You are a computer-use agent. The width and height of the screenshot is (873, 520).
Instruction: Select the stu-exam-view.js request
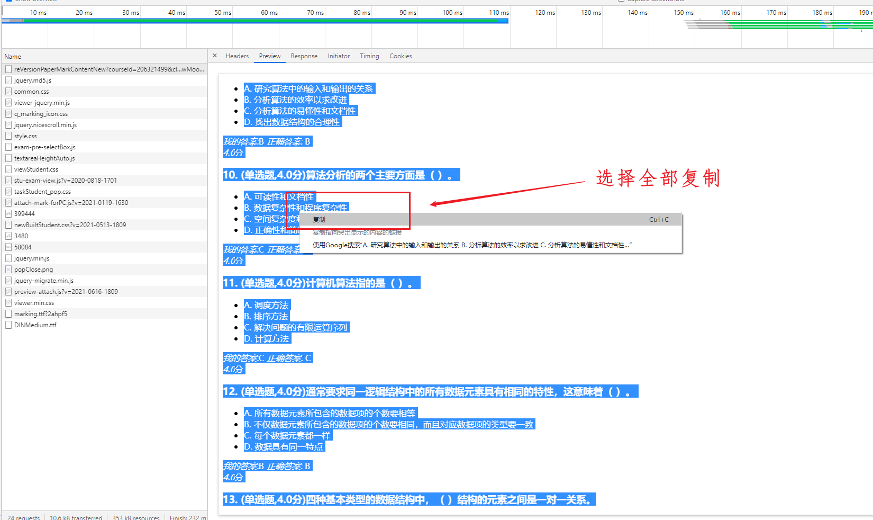click(104, 181)
